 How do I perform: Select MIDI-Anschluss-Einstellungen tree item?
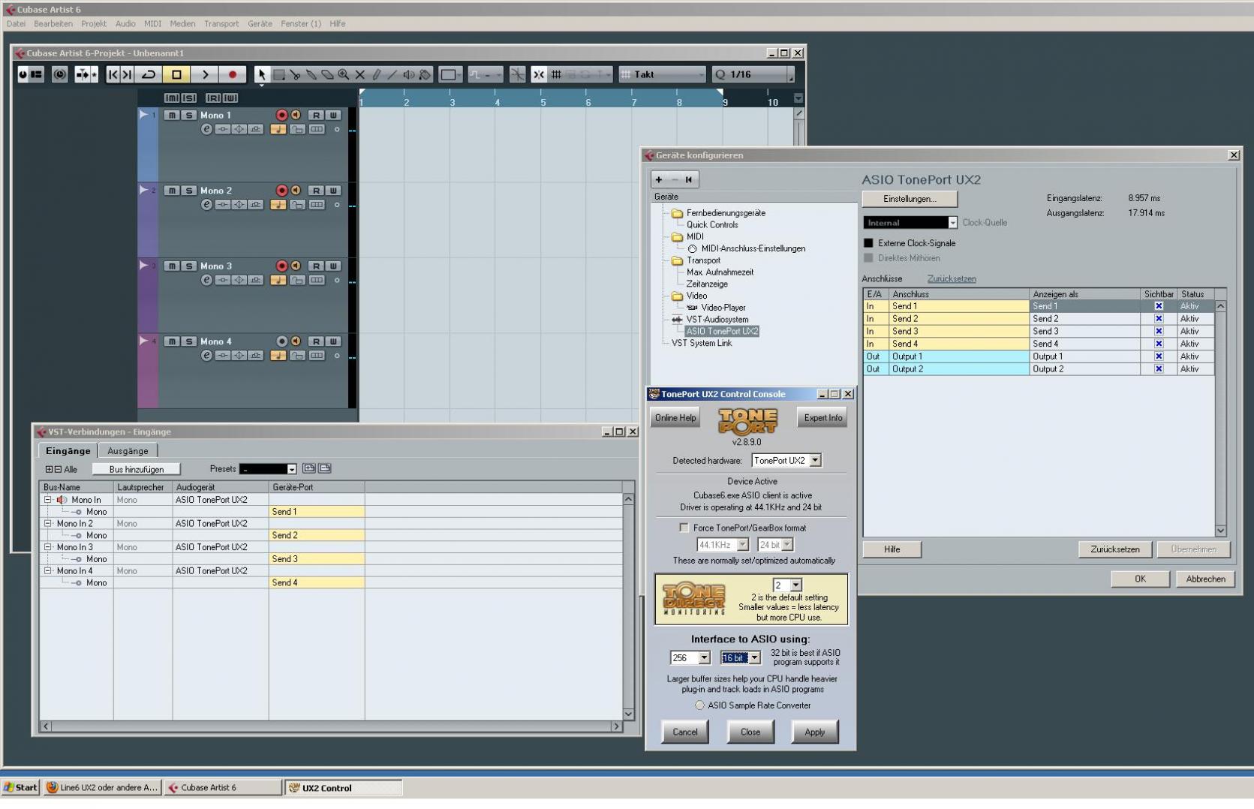click(753, 248)
